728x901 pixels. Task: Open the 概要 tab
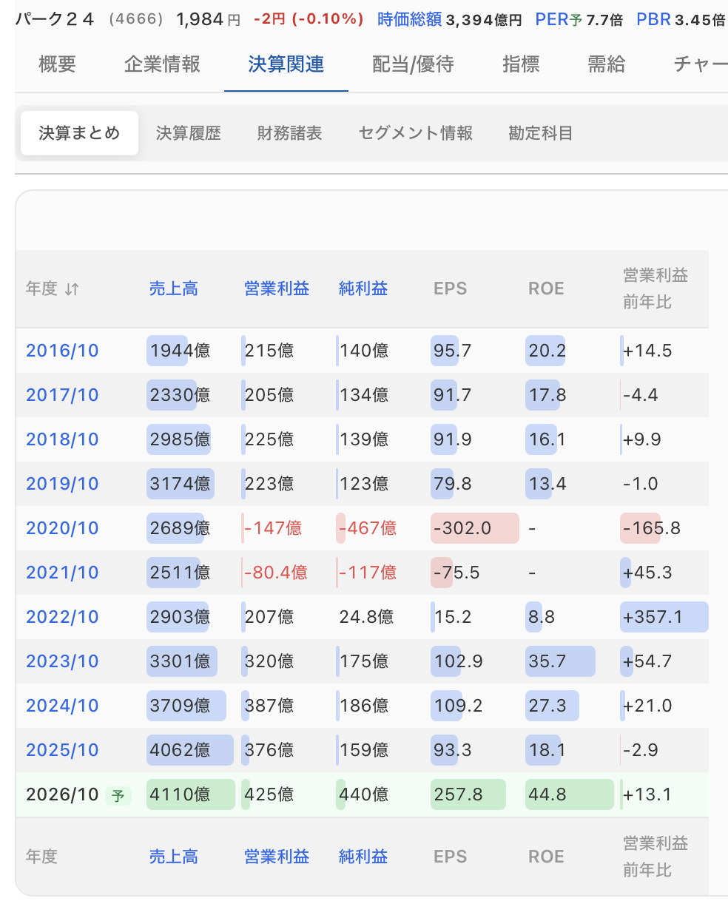point(57,64)
